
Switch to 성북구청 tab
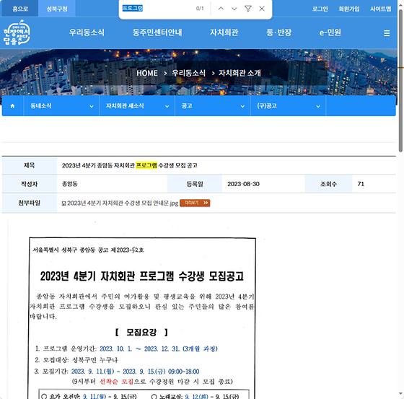click(57, 9)
